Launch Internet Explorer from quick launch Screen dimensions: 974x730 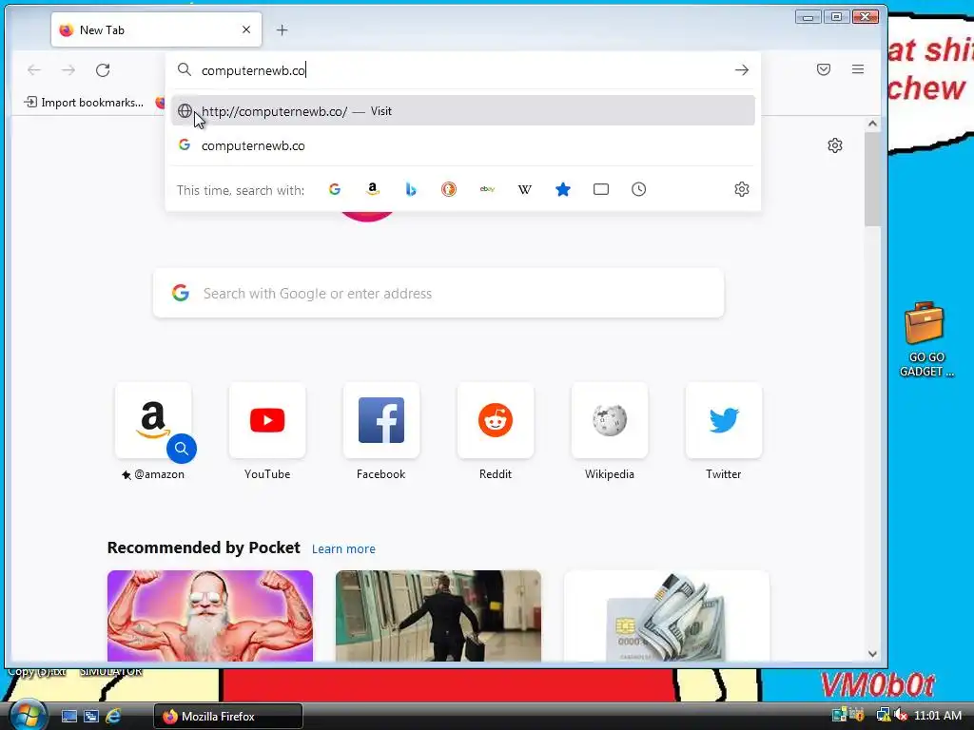113,717
